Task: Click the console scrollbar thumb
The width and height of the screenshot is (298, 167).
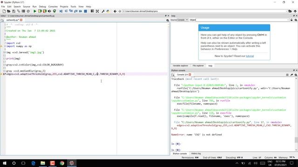Action: [x=296, y=140]
